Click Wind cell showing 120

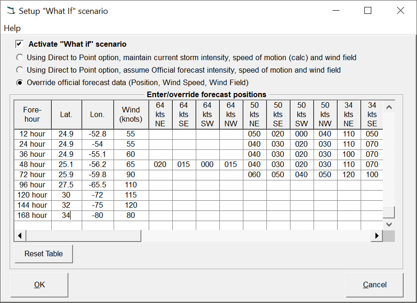coord(131,205)
